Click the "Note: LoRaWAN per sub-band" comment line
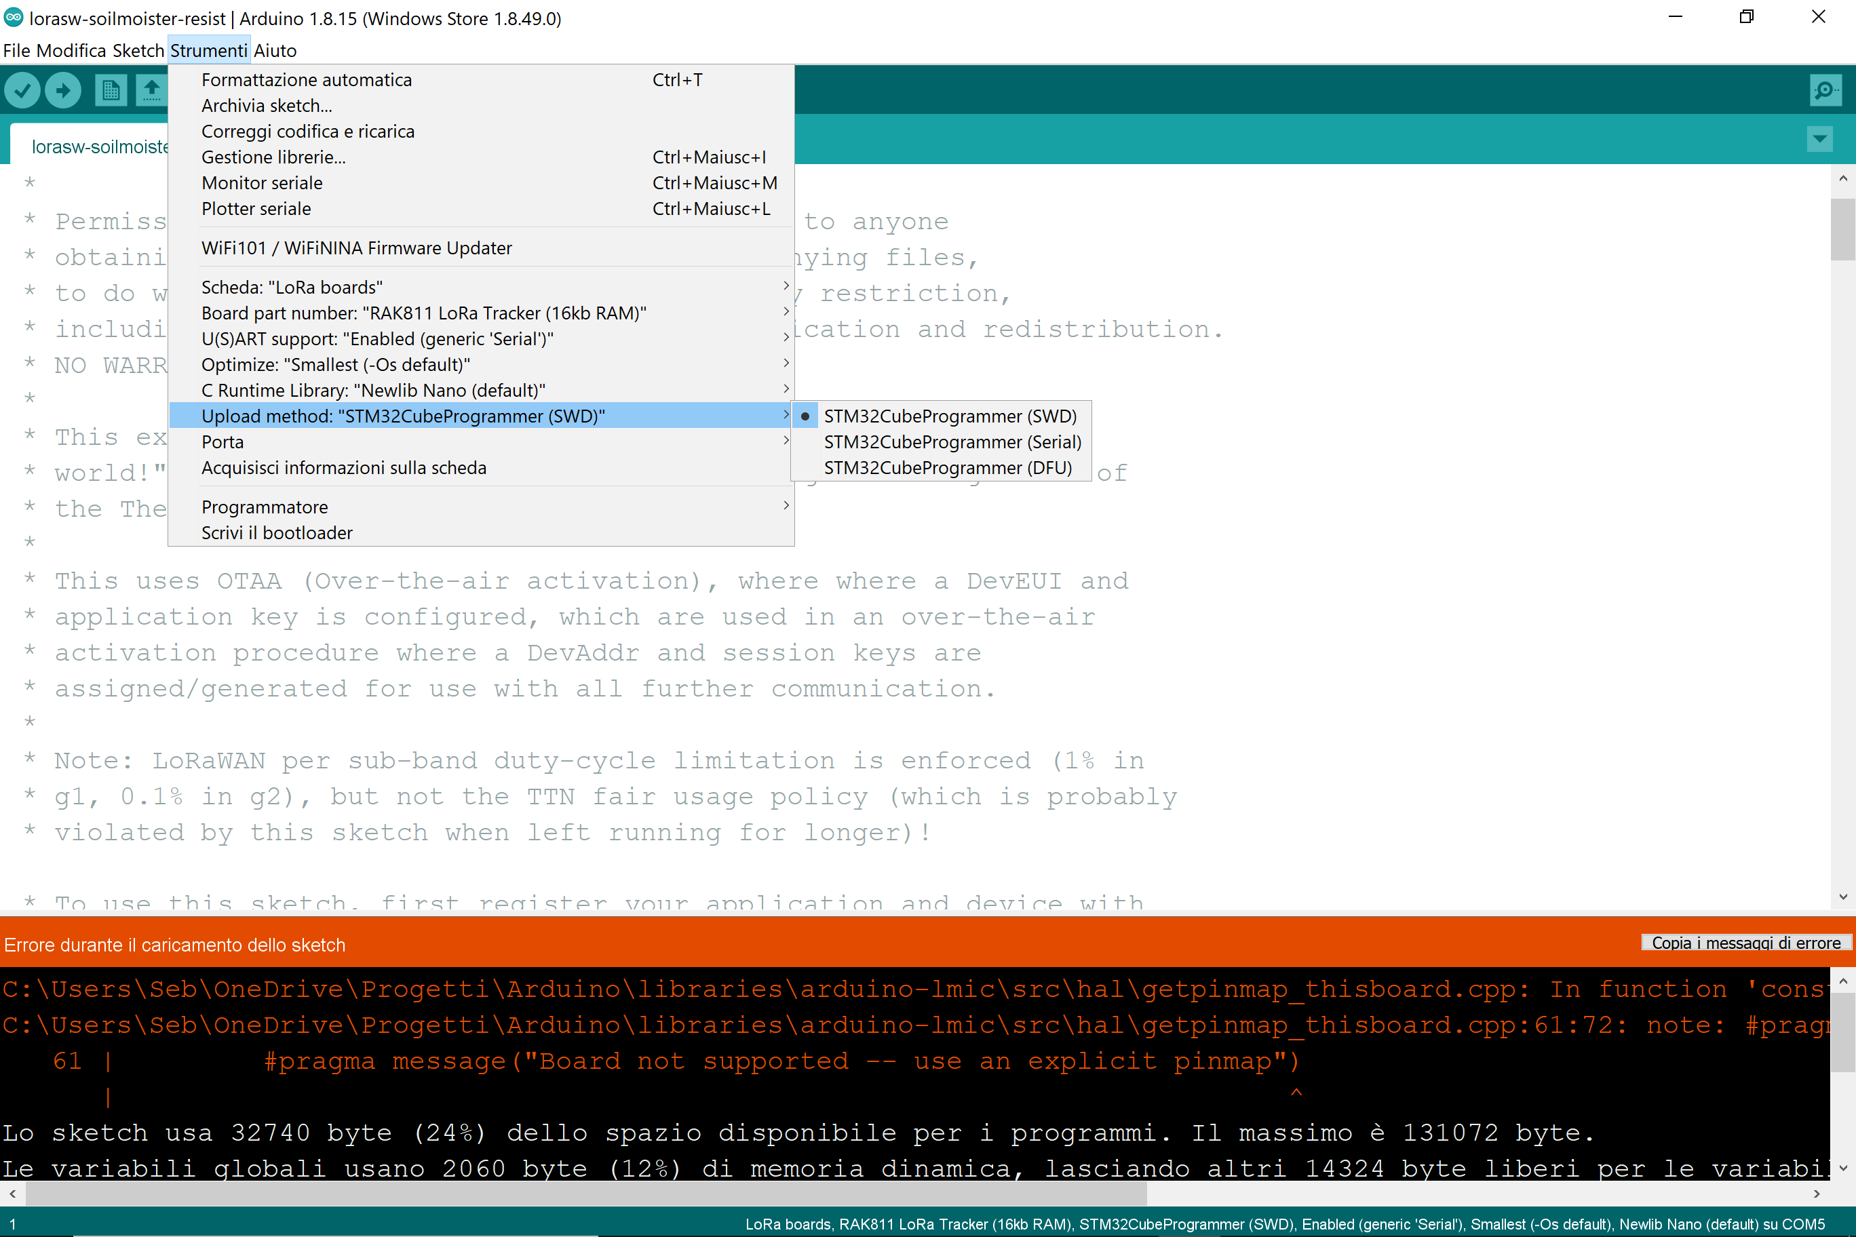 click(x=584, y=762)
